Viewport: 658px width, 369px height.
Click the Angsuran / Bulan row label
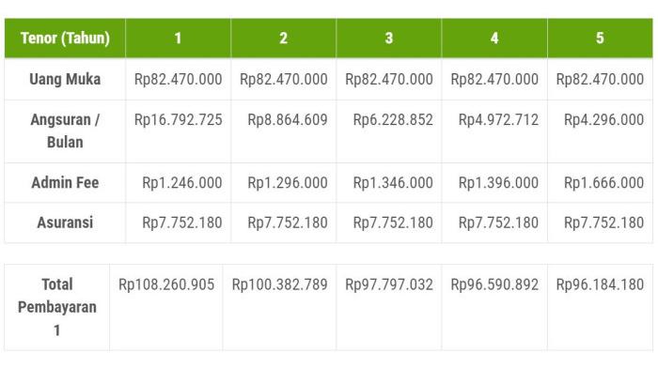click(x=65, y=131)
